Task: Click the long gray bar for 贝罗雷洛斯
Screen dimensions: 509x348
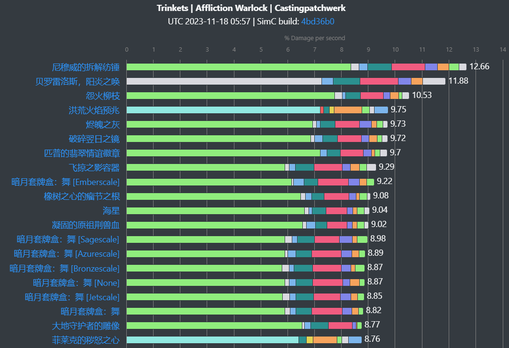Action: 224,81
